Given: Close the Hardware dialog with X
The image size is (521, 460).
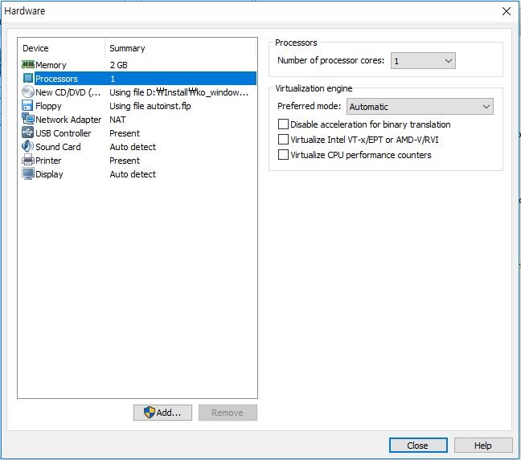Looking at the screenshot, I should point(506,11).
